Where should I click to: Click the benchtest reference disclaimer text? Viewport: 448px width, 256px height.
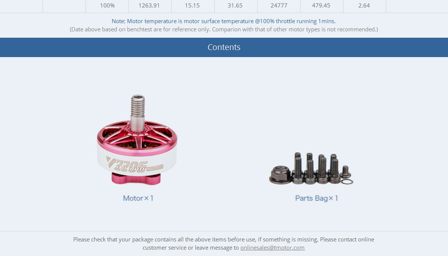(x=224, y=29)
